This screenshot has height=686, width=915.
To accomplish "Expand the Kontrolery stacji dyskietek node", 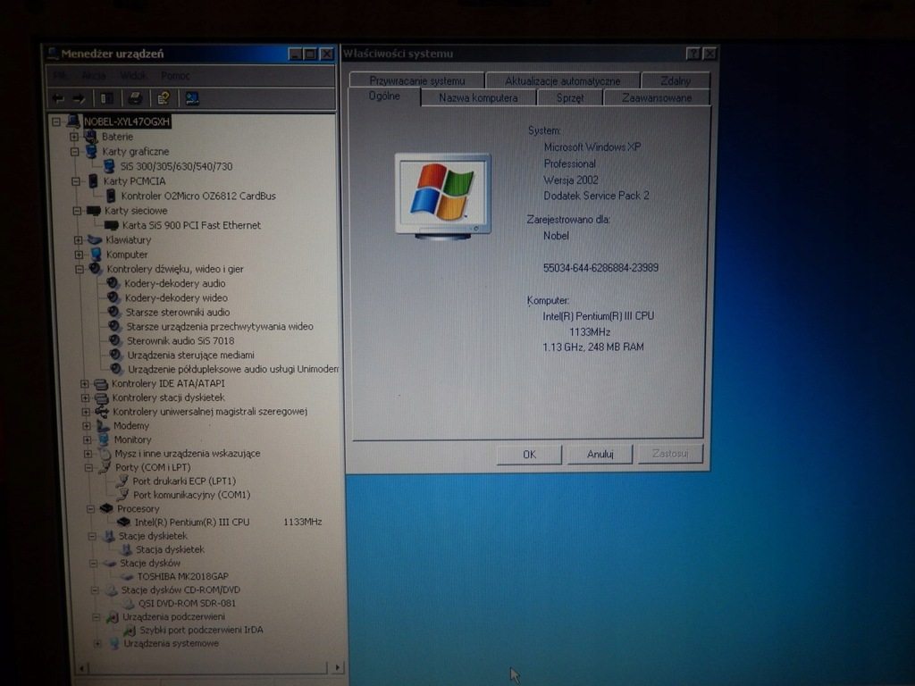I will (x=85, y=397).
